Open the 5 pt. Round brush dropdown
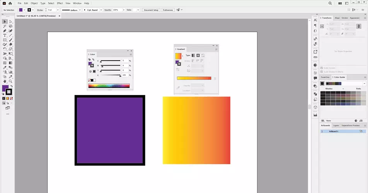This screenshot has width=368, height=193. pyautogui.click(x=101, y=10)
